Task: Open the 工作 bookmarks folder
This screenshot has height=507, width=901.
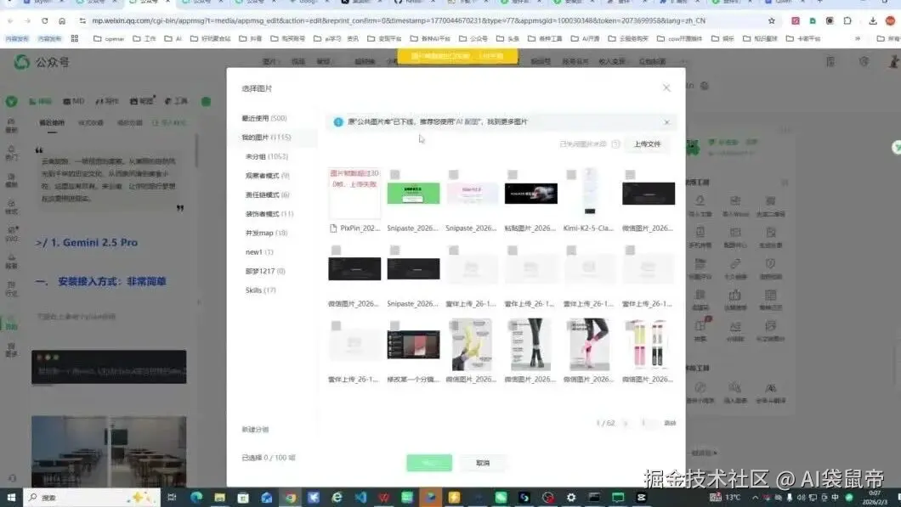Action: 144,38
